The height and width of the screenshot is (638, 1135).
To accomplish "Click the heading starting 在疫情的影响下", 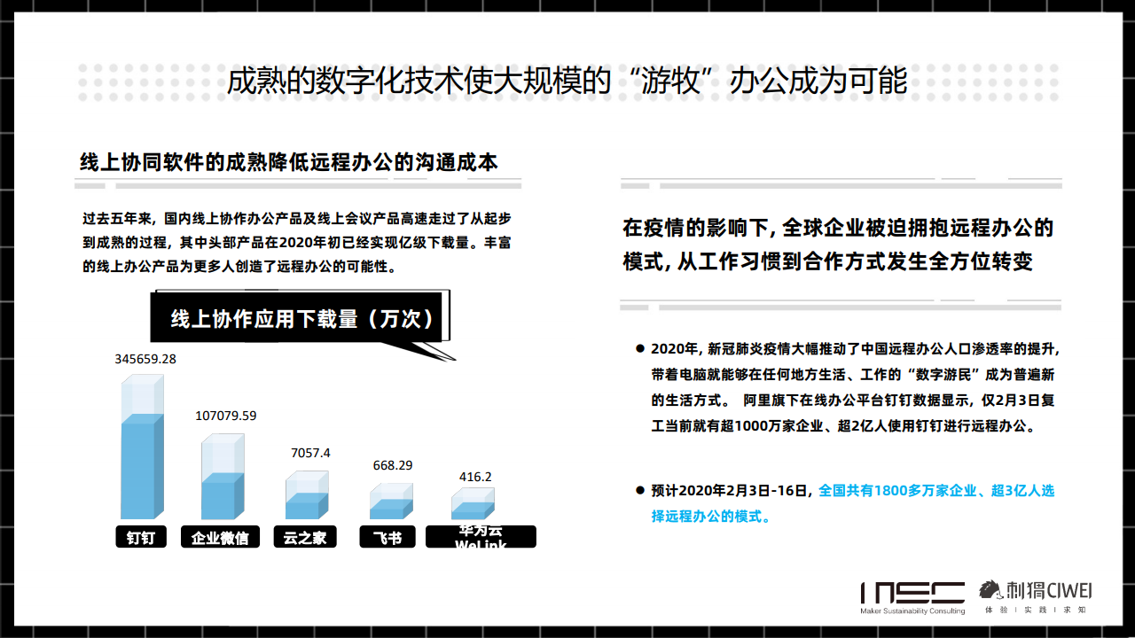I will coord(838,245).
